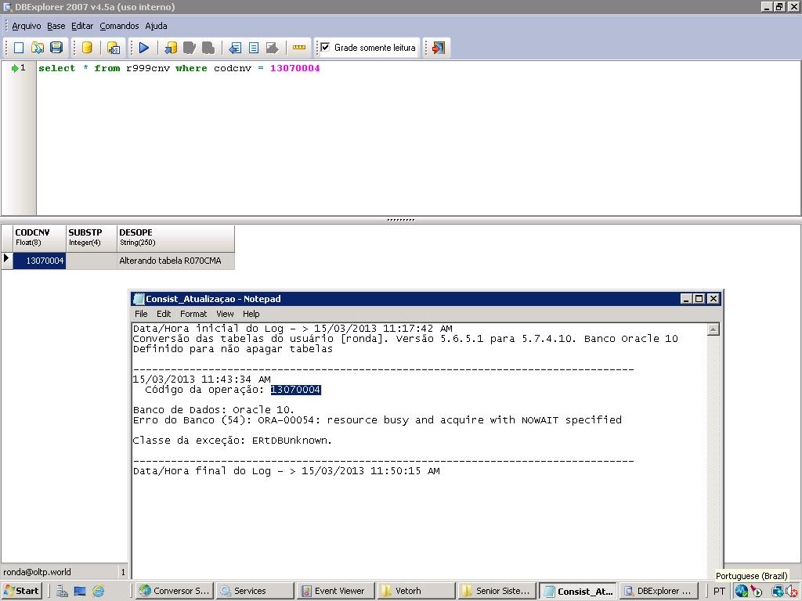
Task: Run the query with the blue play icon
Action: coord(144,48)
